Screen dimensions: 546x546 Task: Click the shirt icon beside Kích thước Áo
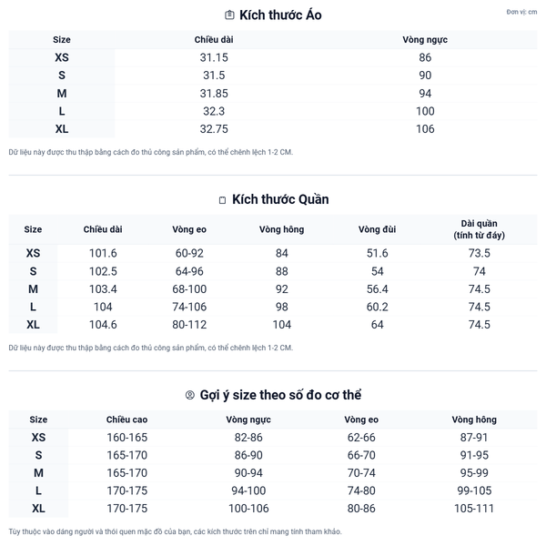[x=229, y=15]
